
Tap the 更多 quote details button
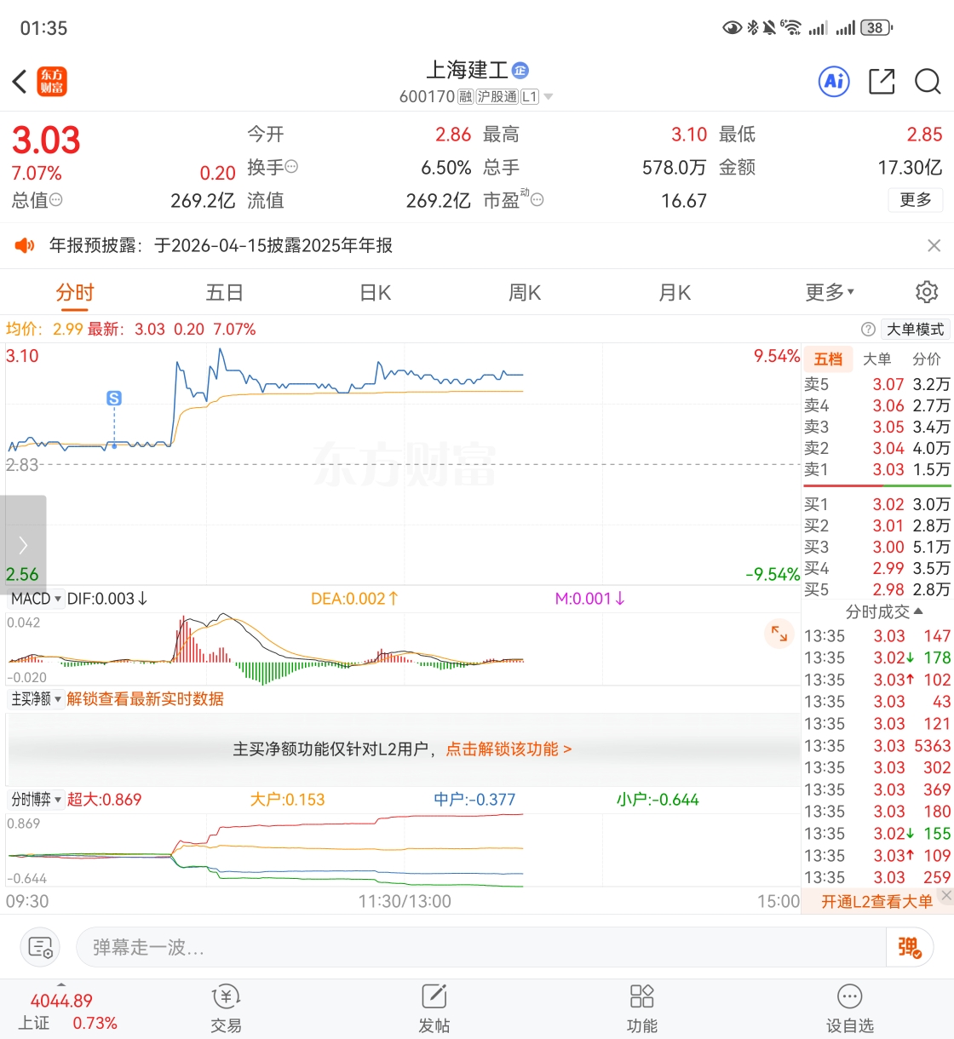pos(916,199)
